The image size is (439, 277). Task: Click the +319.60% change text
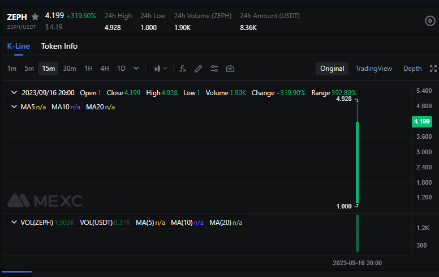pyautogui.click(x=81, y=16)
